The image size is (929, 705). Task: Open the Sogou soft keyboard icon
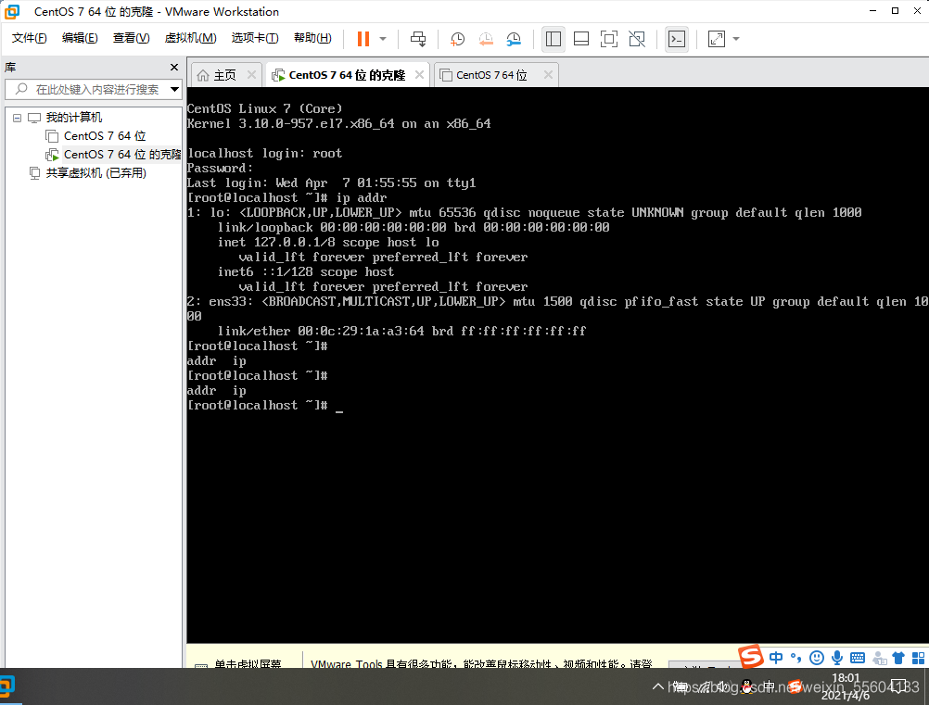click(857, 658)
